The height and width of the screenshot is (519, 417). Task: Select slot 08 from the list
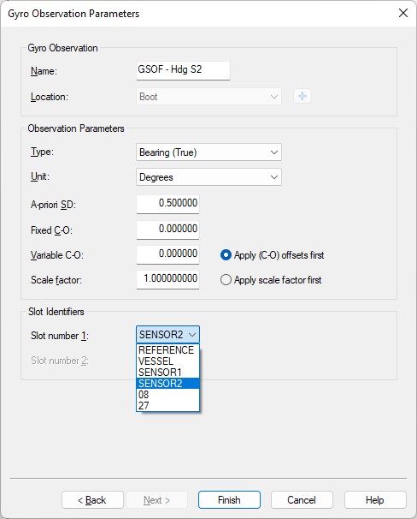[167, 394]
